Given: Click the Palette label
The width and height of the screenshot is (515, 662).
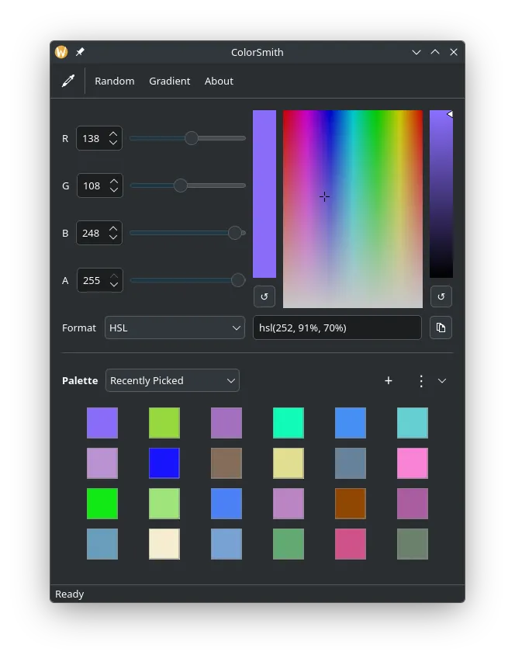Looking at the screenshot, I should point(80,380).
